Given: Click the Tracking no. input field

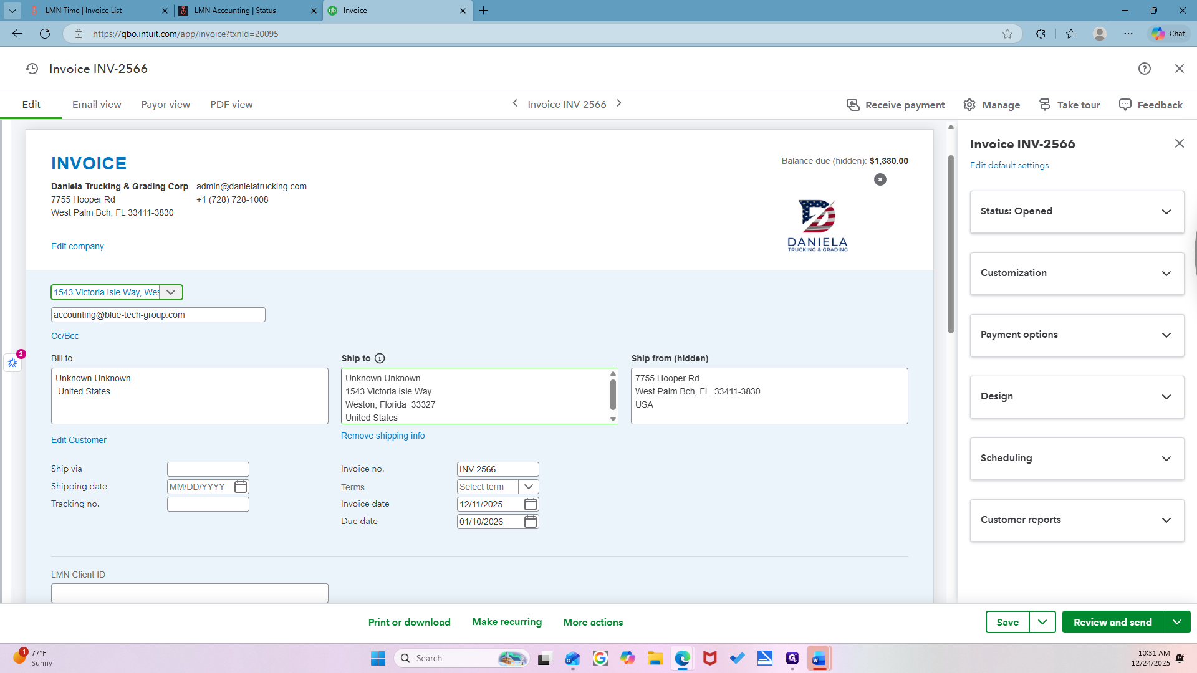Looking at the screenshot, I should tap(208, 504).
